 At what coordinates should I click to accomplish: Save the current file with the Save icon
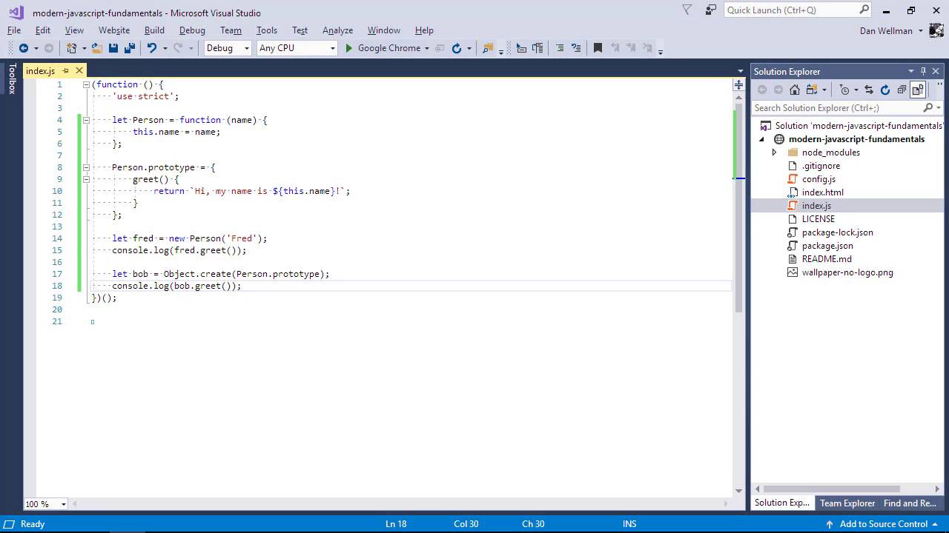click(x=113, y=48)
